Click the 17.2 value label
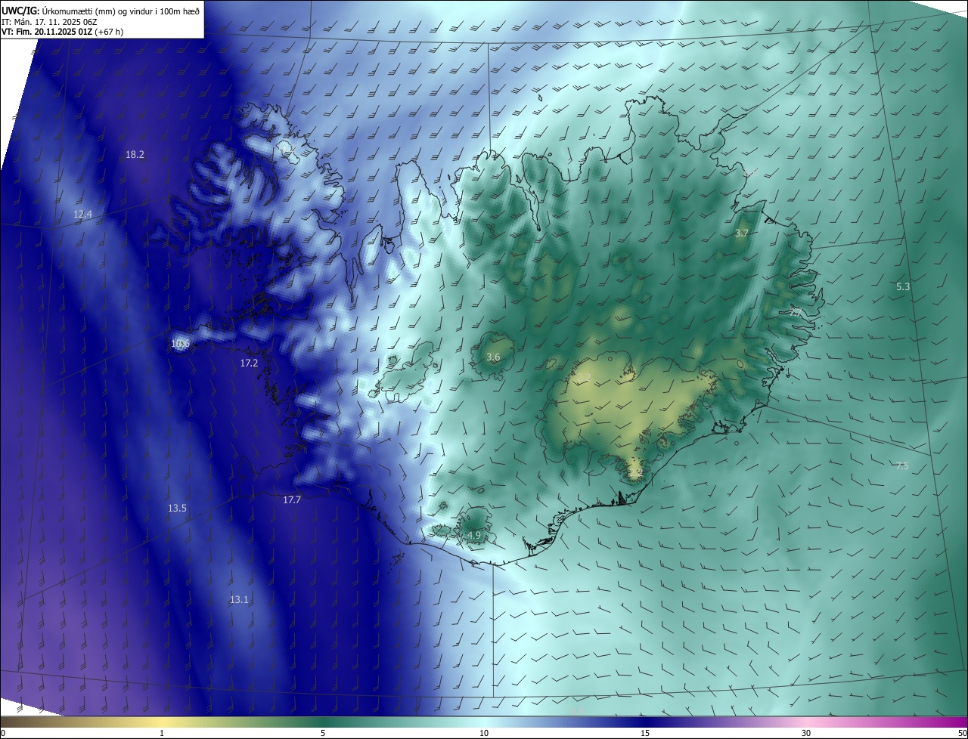 click(249, 363)
